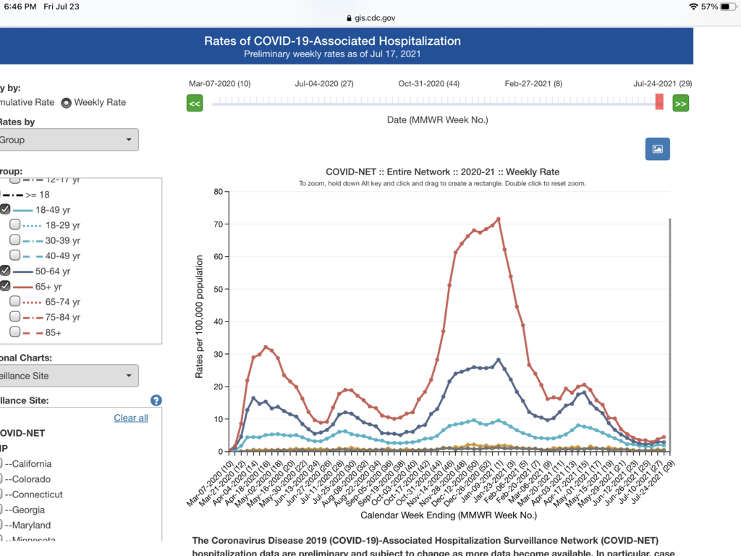Screen dimensions: 741x556
Task: Click the red date slider handle
Action: (x=659, y=103)
